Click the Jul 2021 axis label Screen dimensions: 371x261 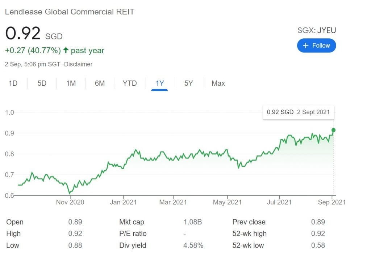pos(279,202)
